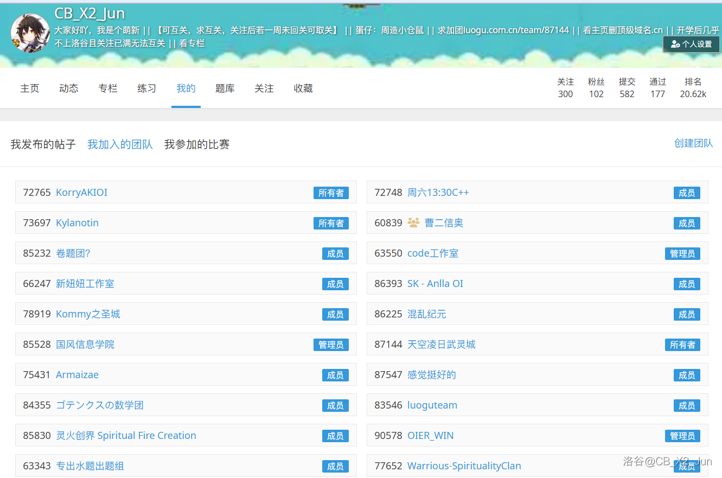Go to the 专栏 tab

pos(108,88)
